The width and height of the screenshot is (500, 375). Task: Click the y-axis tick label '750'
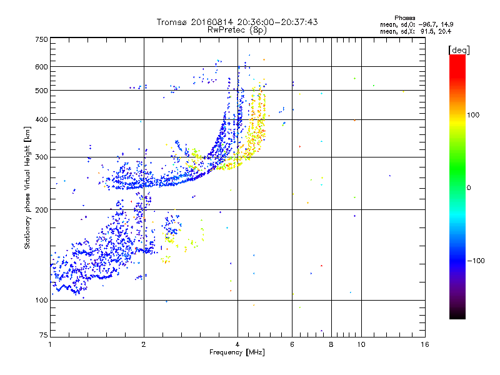(x=41, y=39)
